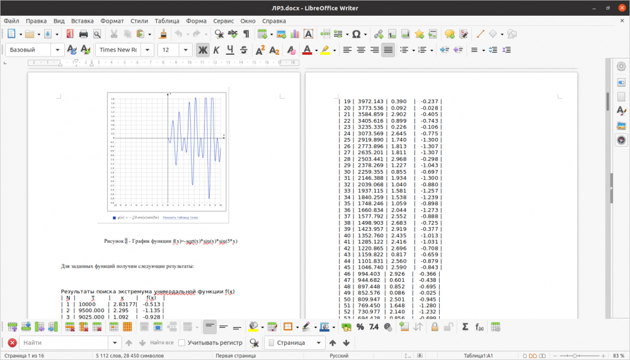Viewport: 630px width, 360px height.
Task: Insert comment speech bubble icon
Action: click(x=449, y=34)
